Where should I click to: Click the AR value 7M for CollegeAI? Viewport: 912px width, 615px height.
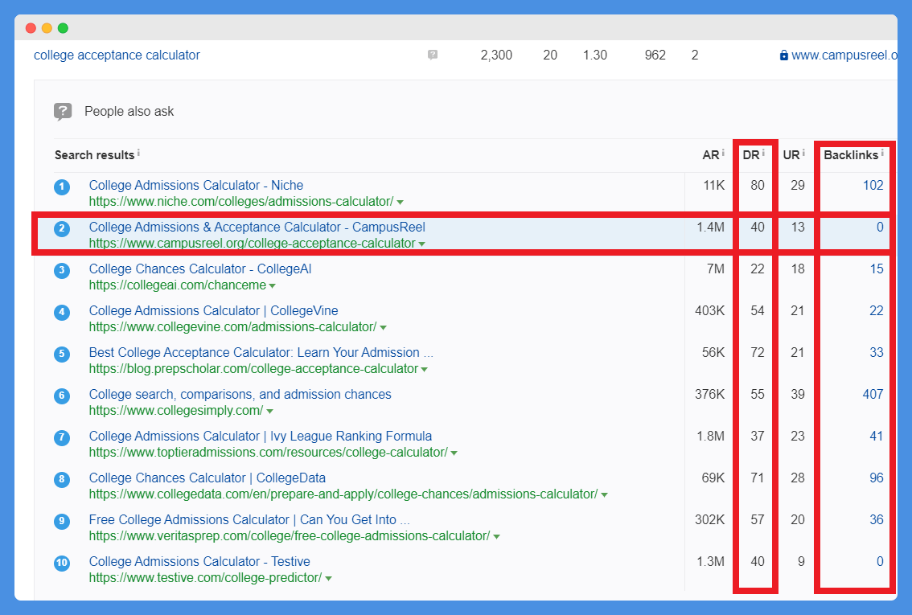click(716, 269)
